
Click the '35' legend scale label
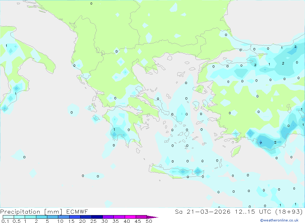(116, 221)
